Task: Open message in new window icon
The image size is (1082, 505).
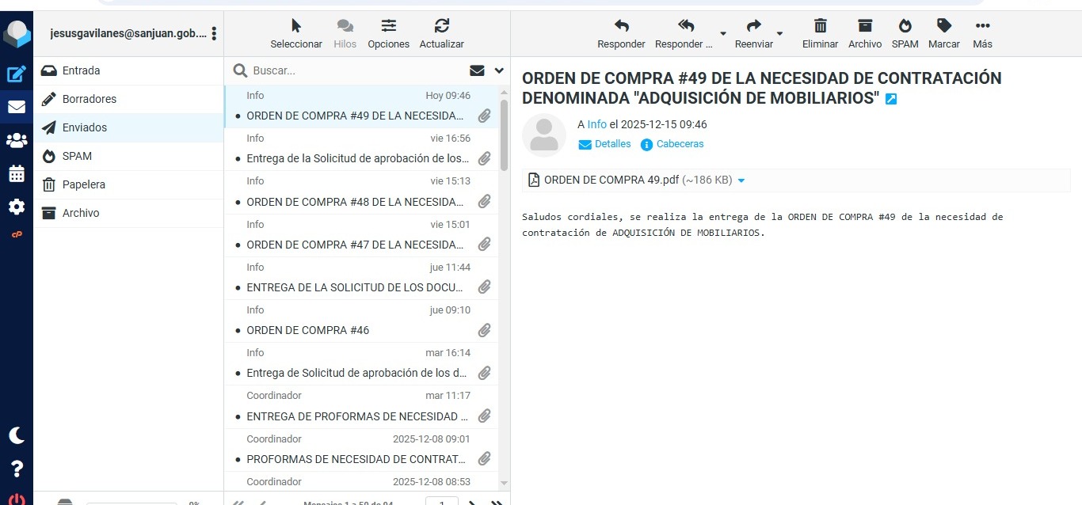Action: (x=891, y=100)
